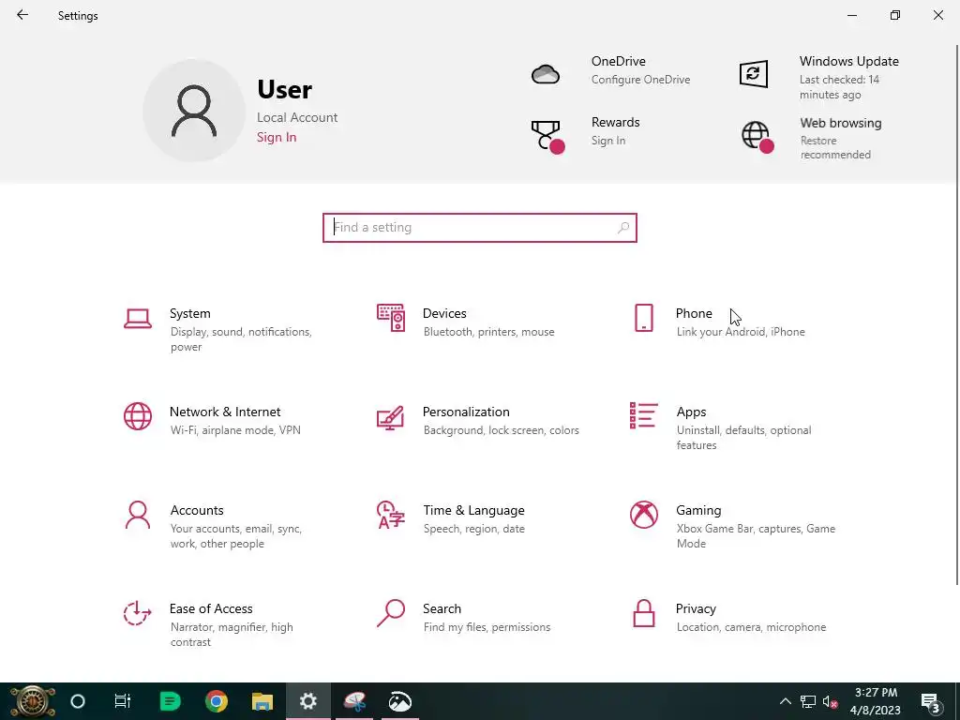Image resolution: width=960 pixels, height=720 pixels.
Task: Open the System settings title
Action: coord(189,313)
